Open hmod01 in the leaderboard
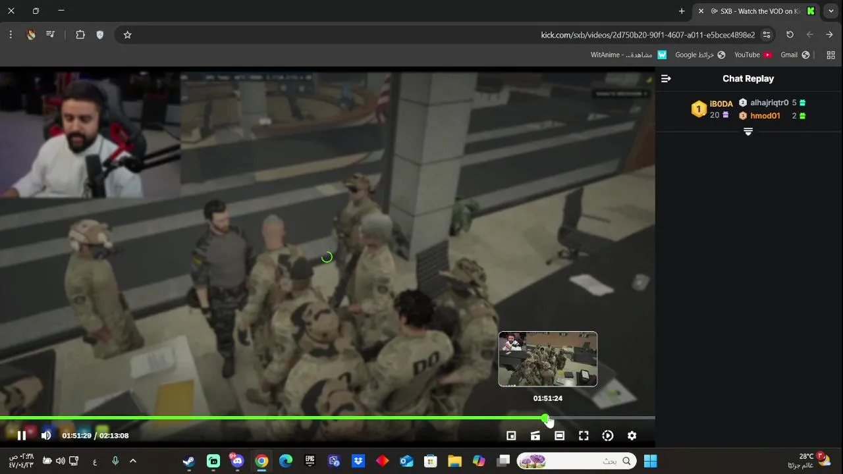 [x=765, y=116]
